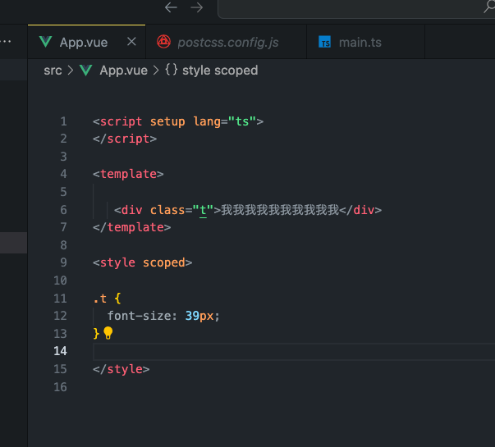Expand the style scoped breadcrumb symbol
This screenshot has width=495, height=447.
point(220,71)
